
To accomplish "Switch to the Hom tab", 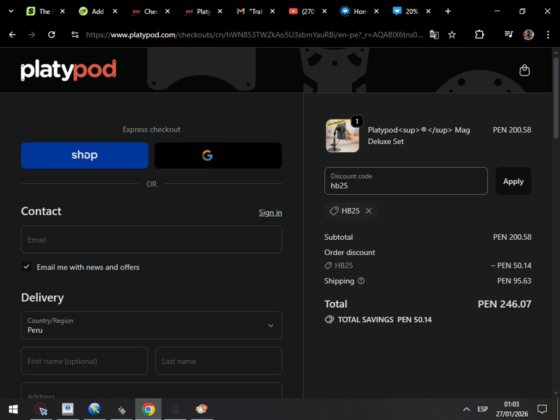I will 355,11.
